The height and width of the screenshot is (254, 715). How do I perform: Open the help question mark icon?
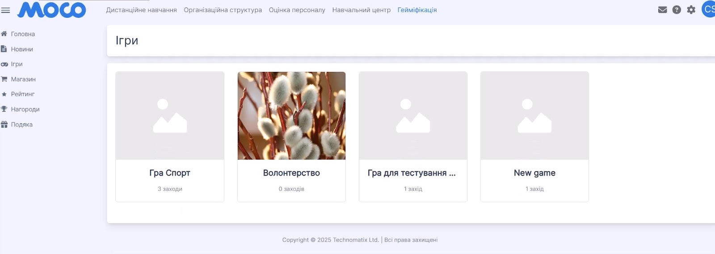(x=677, y=10)
